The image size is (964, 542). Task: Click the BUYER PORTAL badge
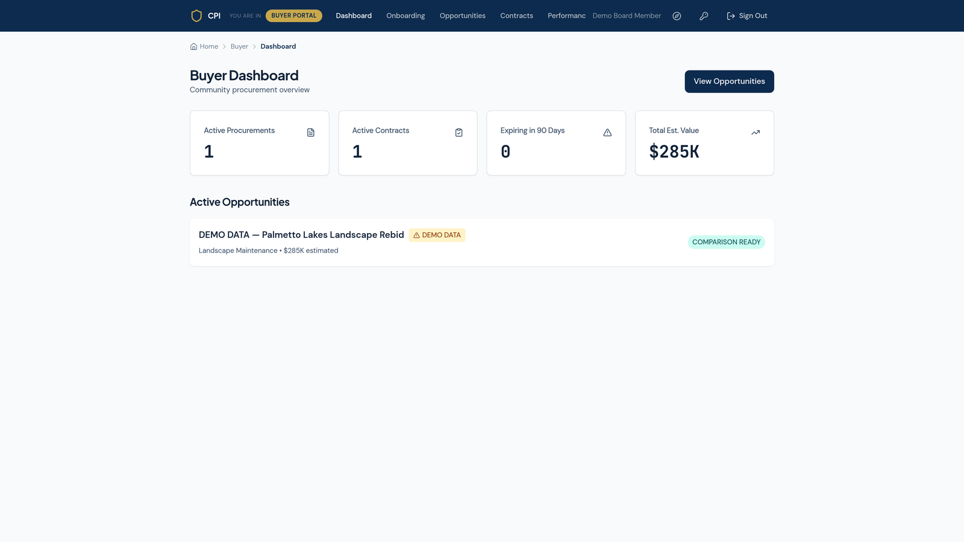[x=294, y=16]
